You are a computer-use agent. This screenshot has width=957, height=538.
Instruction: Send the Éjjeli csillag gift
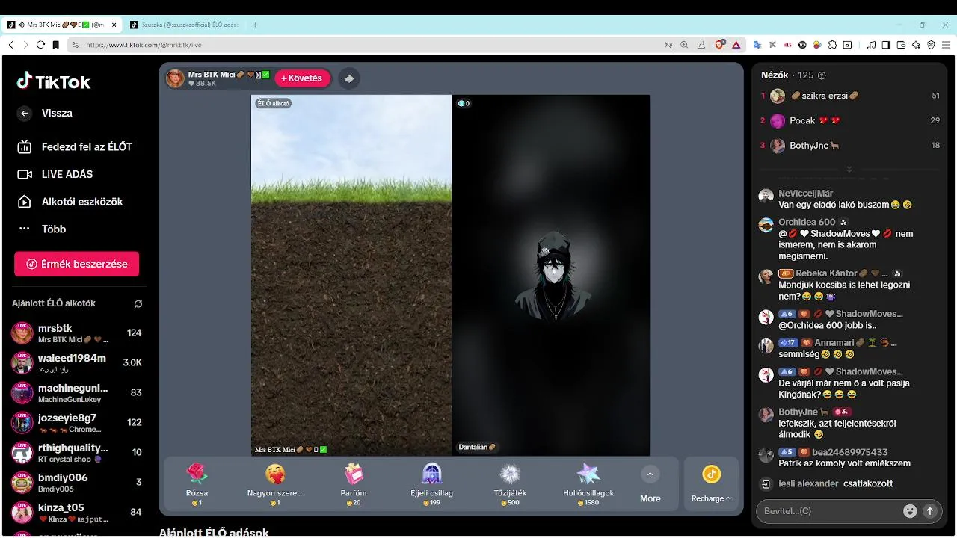[x=432, y=484]
